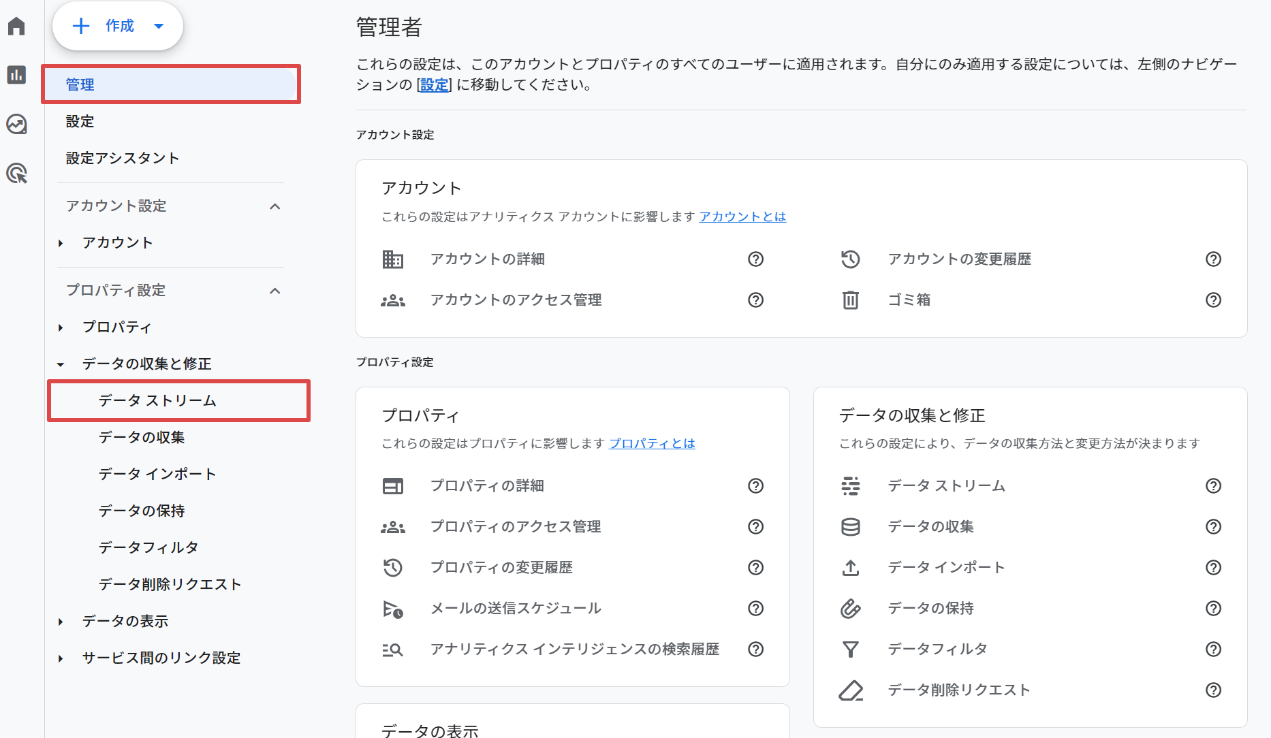Click the eraser icon for データ削除リクエスト
The height and width of the screenshot is (738, 1271).
coord(851,690)
